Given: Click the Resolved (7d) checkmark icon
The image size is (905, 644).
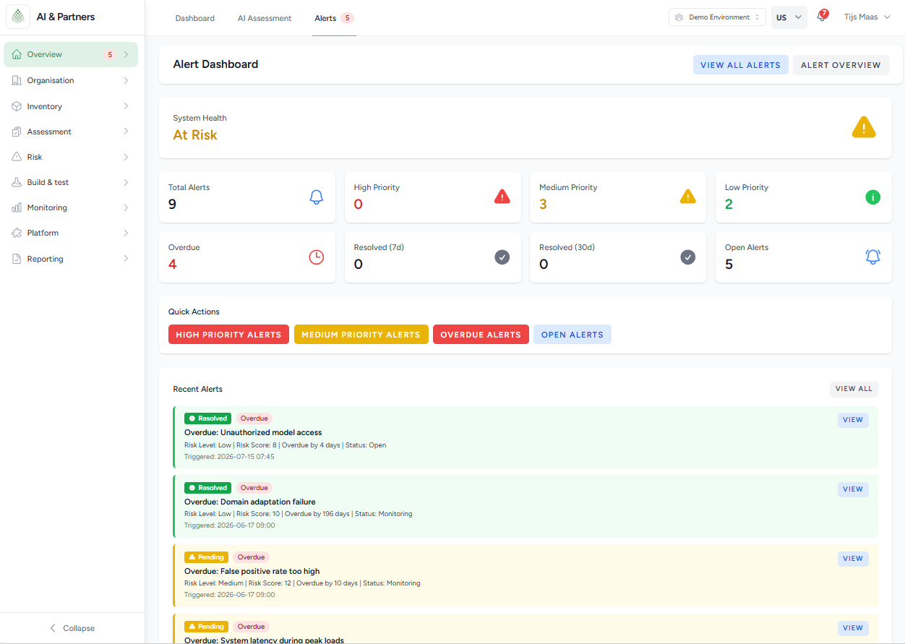Looking at the screenshot, I should pos(502,257).
